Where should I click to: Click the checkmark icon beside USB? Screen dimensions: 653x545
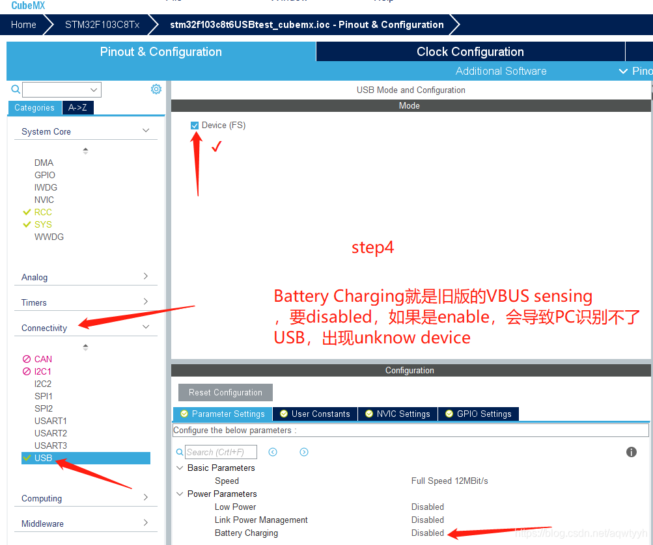[27, 458]
